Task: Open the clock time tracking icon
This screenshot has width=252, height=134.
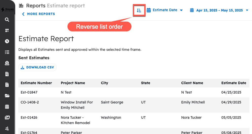Action: 7,41
